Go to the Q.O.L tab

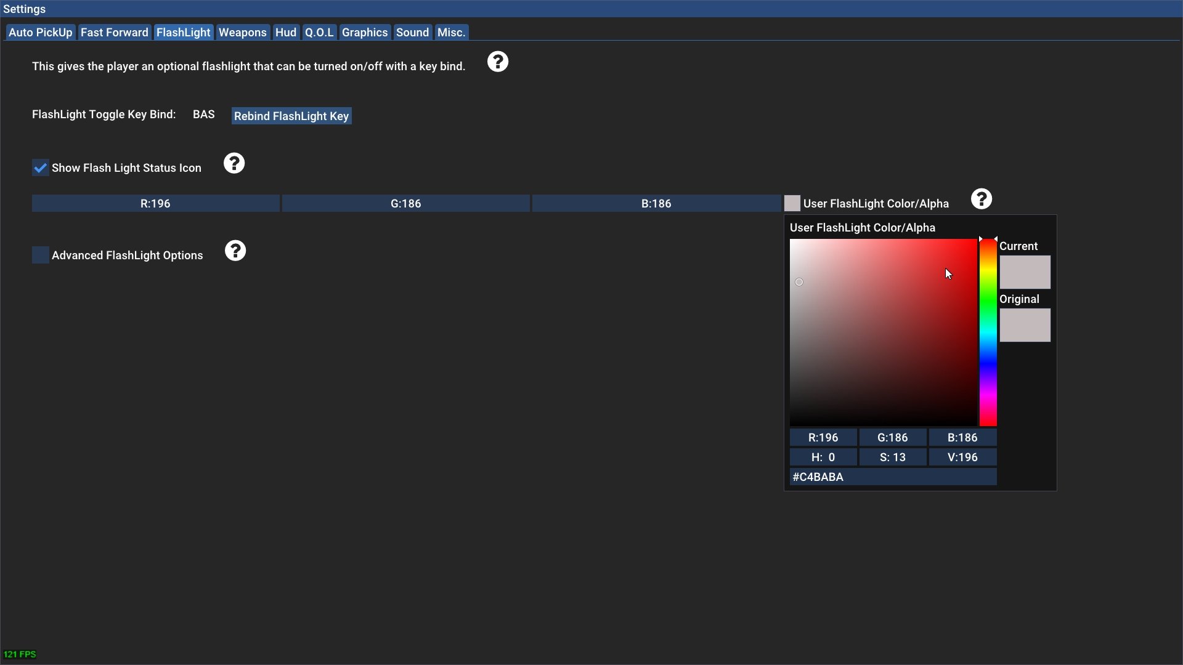coord(319,32)
